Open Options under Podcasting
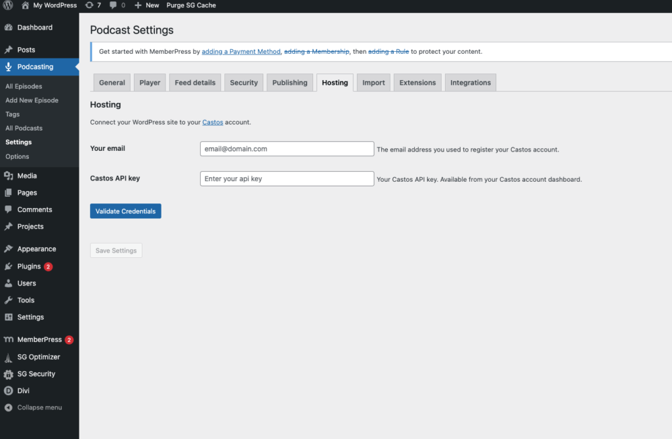The image size is (672, 439). click(17, 156)
